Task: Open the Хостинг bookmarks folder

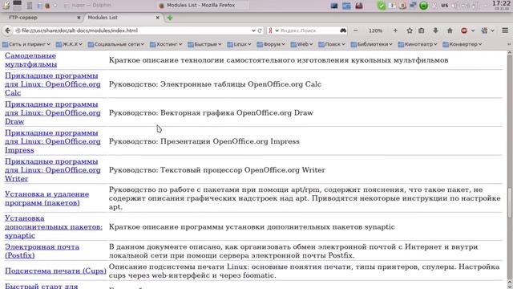Action: (166, 44)
